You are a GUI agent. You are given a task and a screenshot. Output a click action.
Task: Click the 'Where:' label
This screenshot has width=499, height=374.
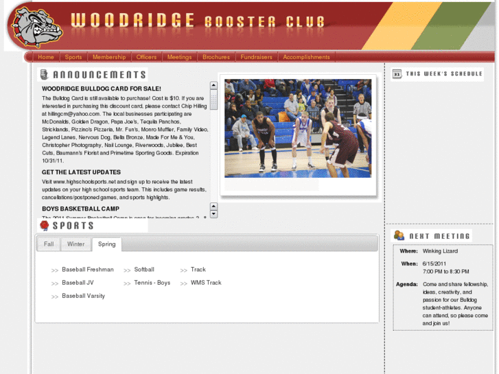(x=408, y=251)
